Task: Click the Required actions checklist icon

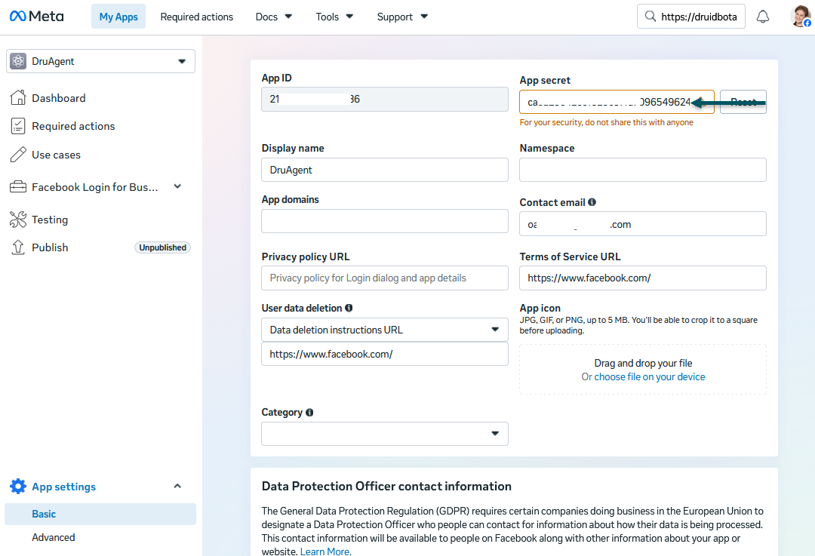Action: click(18, 126)
